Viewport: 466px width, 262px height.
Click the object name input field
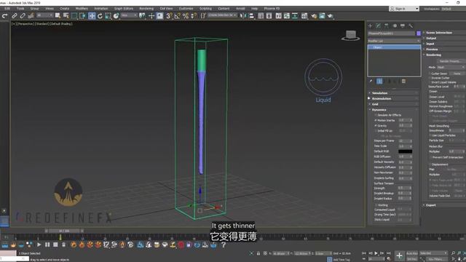[x=391, y=33]
